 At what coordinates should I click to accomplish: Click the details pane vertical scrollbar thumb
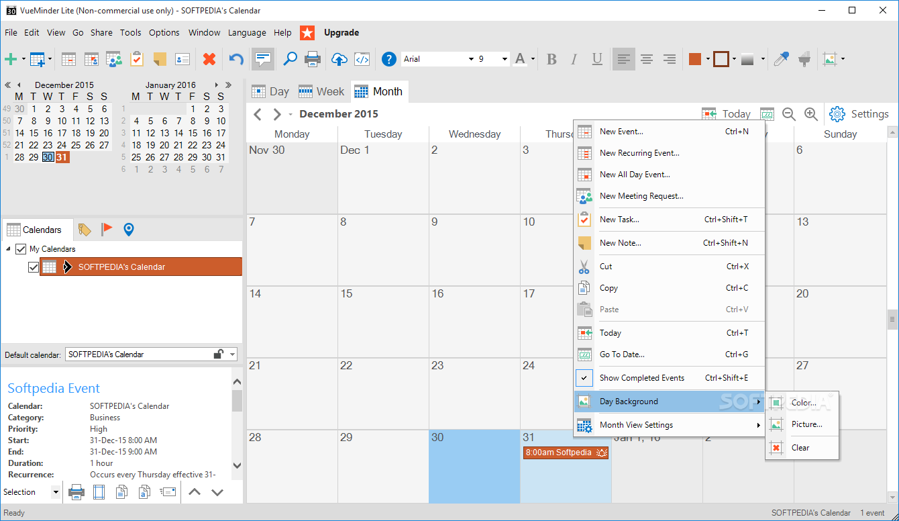point(237,401)
